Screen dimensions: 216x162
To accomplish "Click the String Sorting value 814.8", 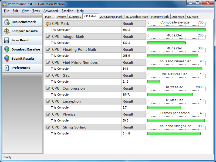I will coord(126,133).
